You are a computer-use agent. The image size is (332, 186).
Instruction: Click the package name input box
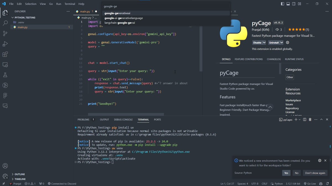coord(166,6)
